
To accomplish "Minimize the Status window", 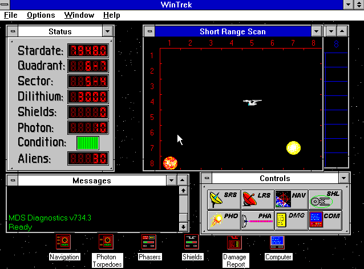I will pyautogui.click(x=108, y=31).
